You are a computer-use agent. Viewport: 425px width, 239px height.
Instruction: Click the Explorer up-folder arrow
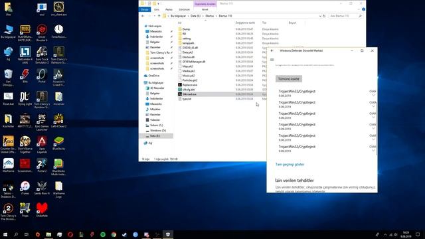[x=159, y=16]
